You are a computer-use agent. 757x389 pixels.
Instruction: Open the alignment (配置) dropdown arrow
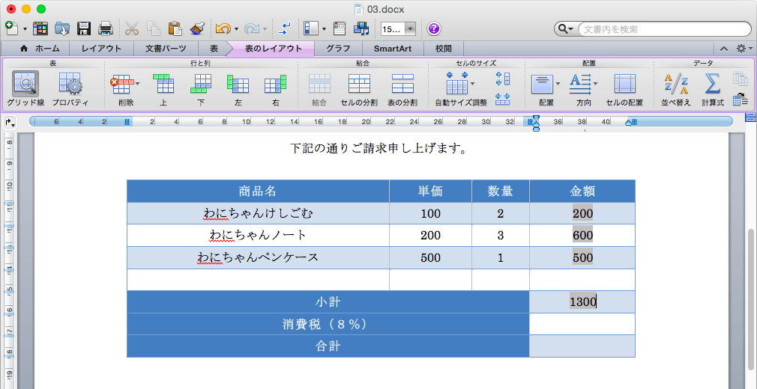[558, 84]
